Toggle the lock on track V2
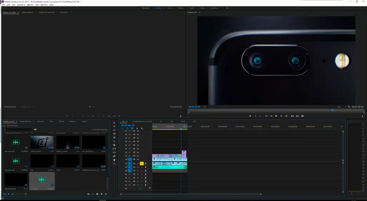The width and height of the screenshot is (367, 201). 126,156
